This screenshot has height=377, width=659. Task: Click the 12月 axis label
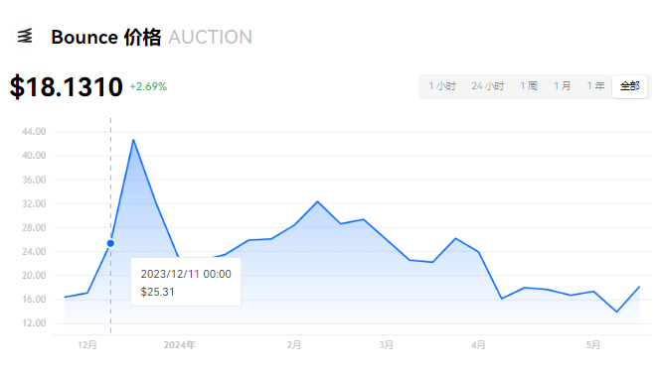(87, 345)
